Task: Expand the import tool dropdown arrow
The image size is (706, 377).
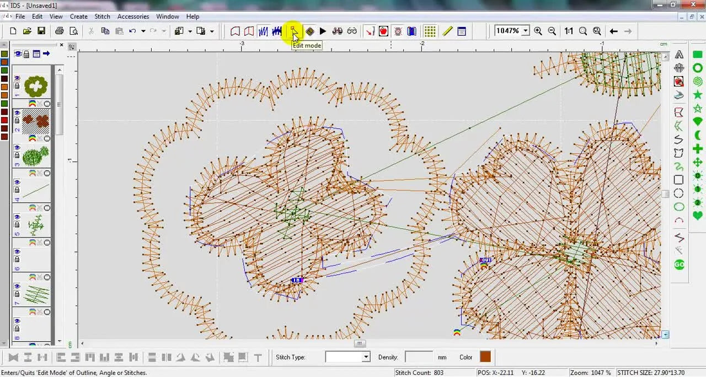Action: [x=190, y=31]
